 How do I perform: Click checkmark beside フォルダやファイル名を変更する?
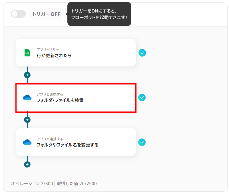(142, 142)
